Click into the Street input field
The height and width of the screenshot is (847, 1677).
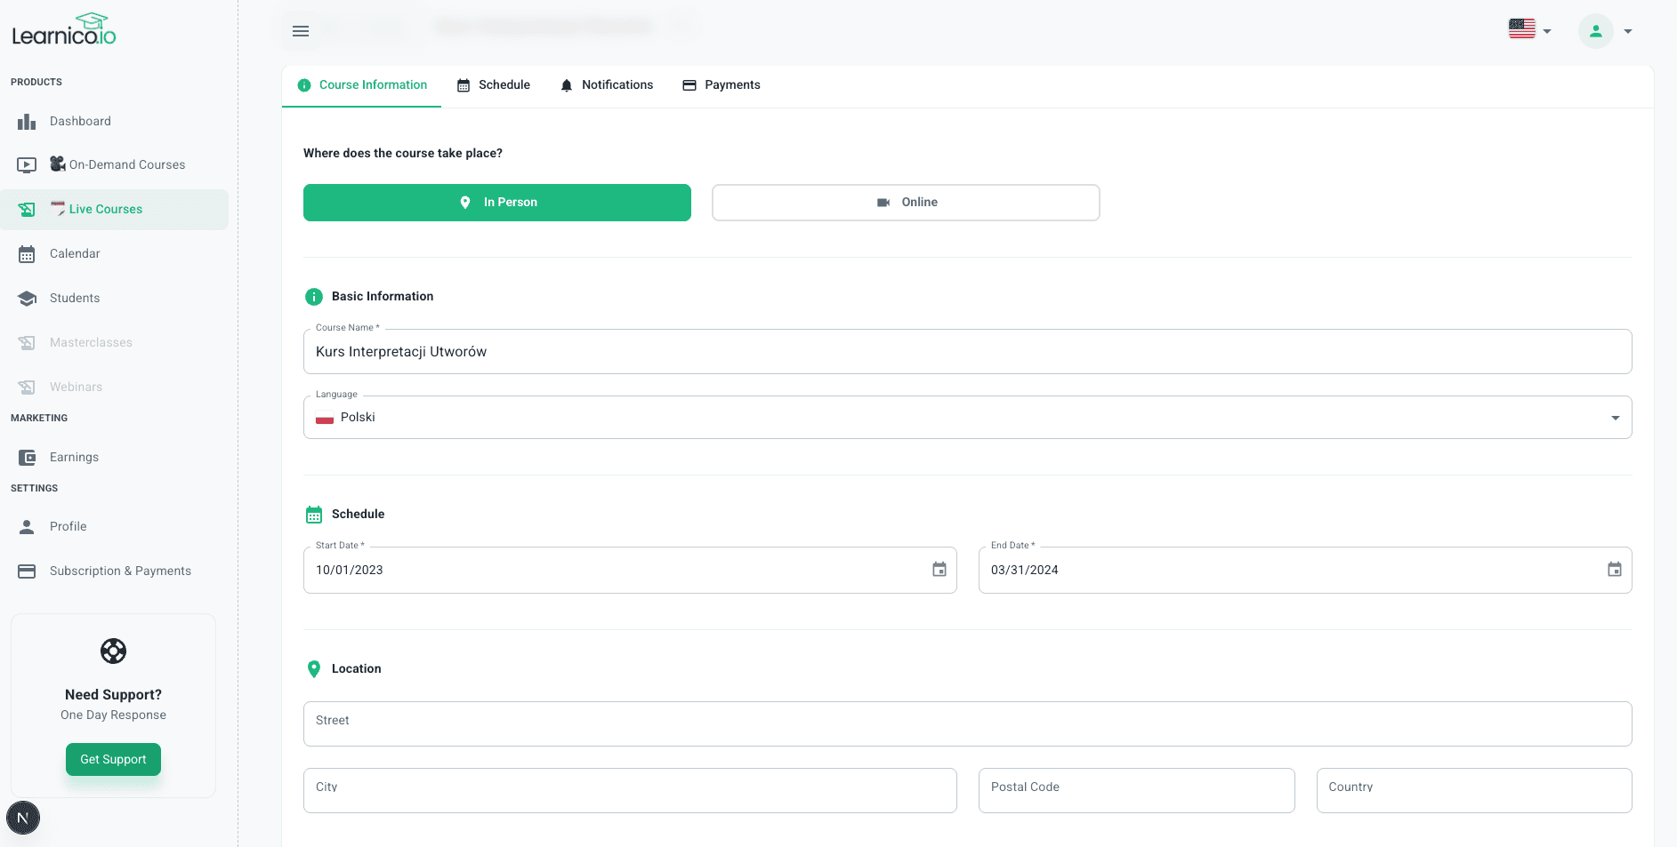[x=967, y=723]
